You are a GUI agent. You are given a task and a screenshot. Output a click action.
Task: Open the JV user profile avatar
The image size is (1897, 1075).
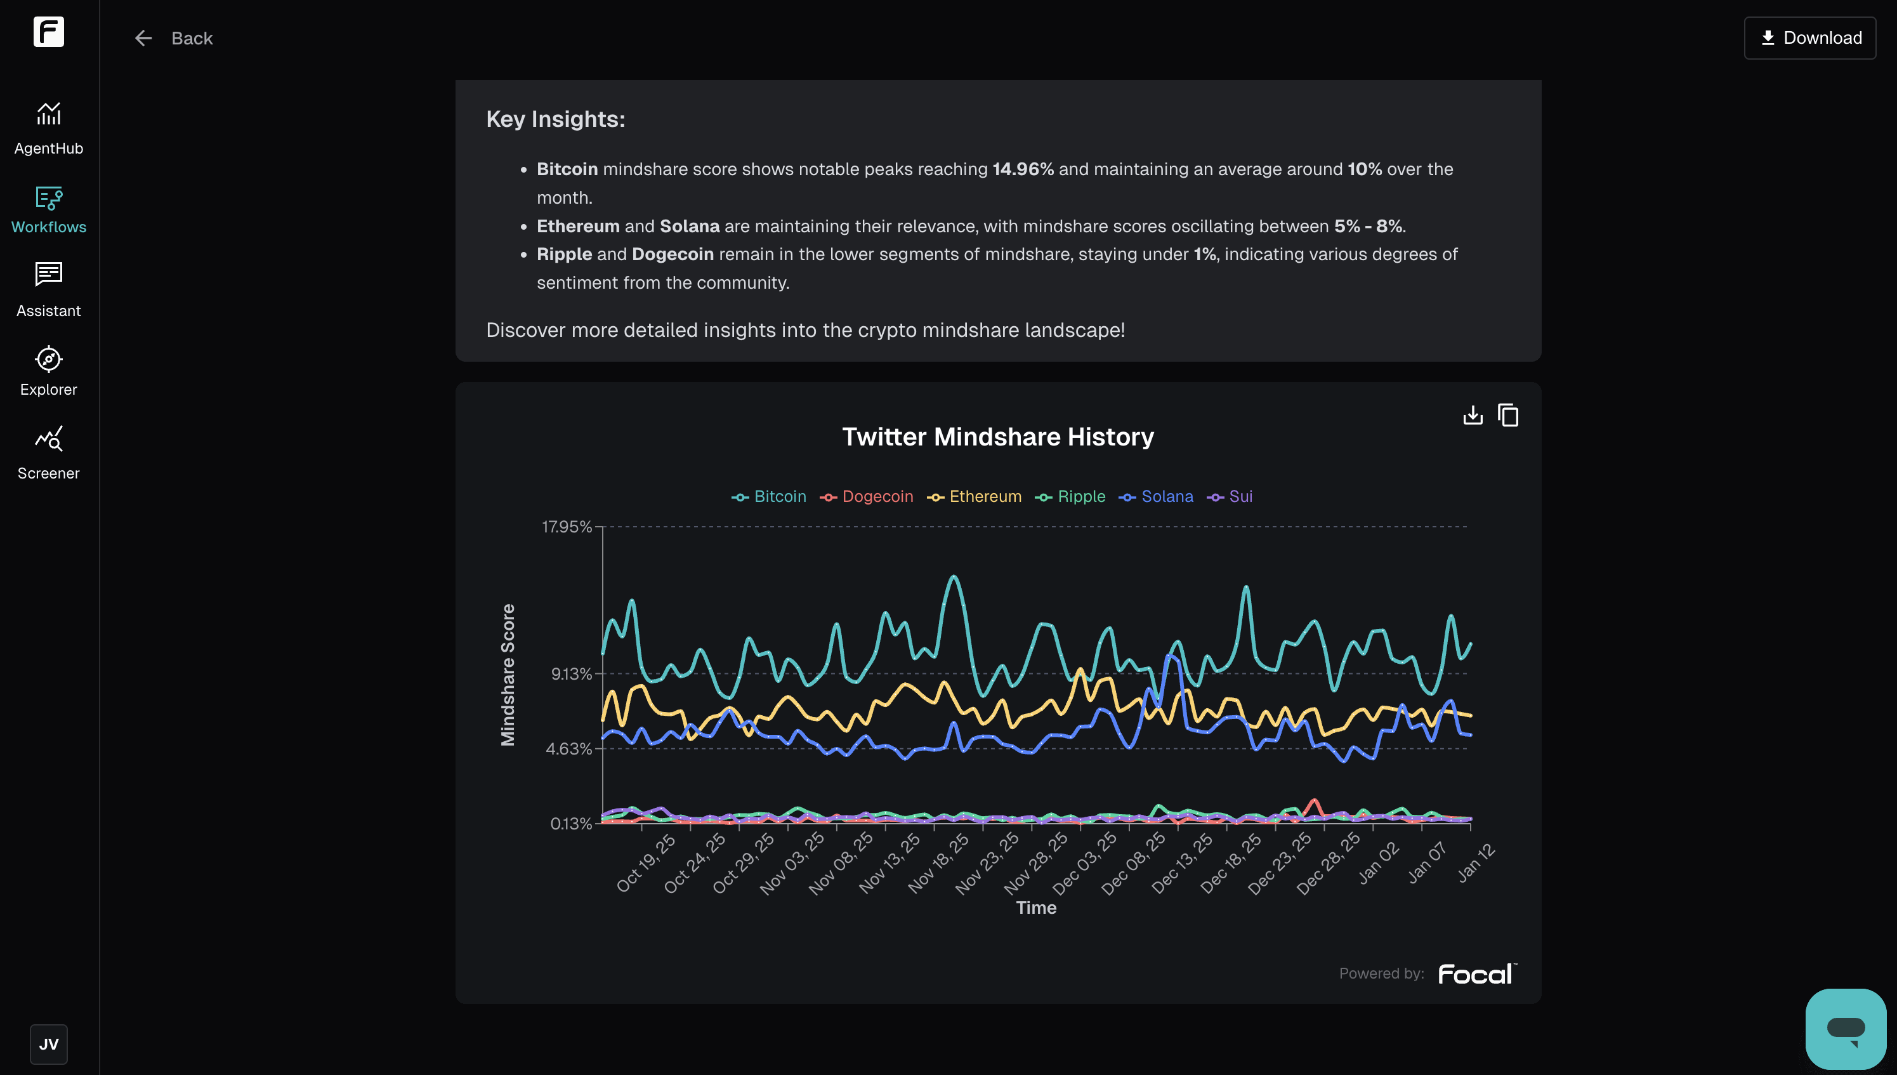point(49,1044)
